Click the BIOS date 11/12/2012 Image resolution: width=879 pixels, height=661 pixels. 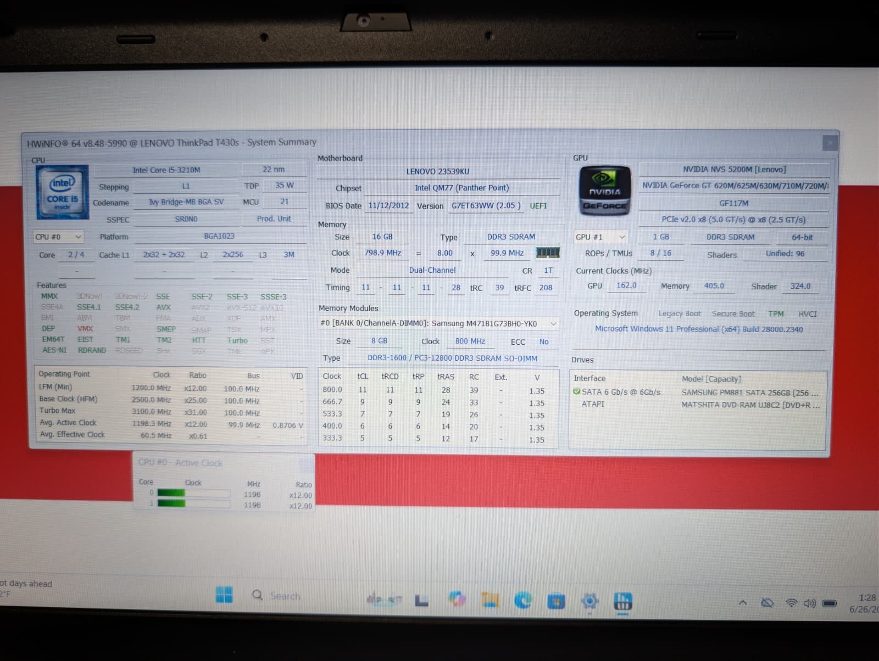[389, 205]
